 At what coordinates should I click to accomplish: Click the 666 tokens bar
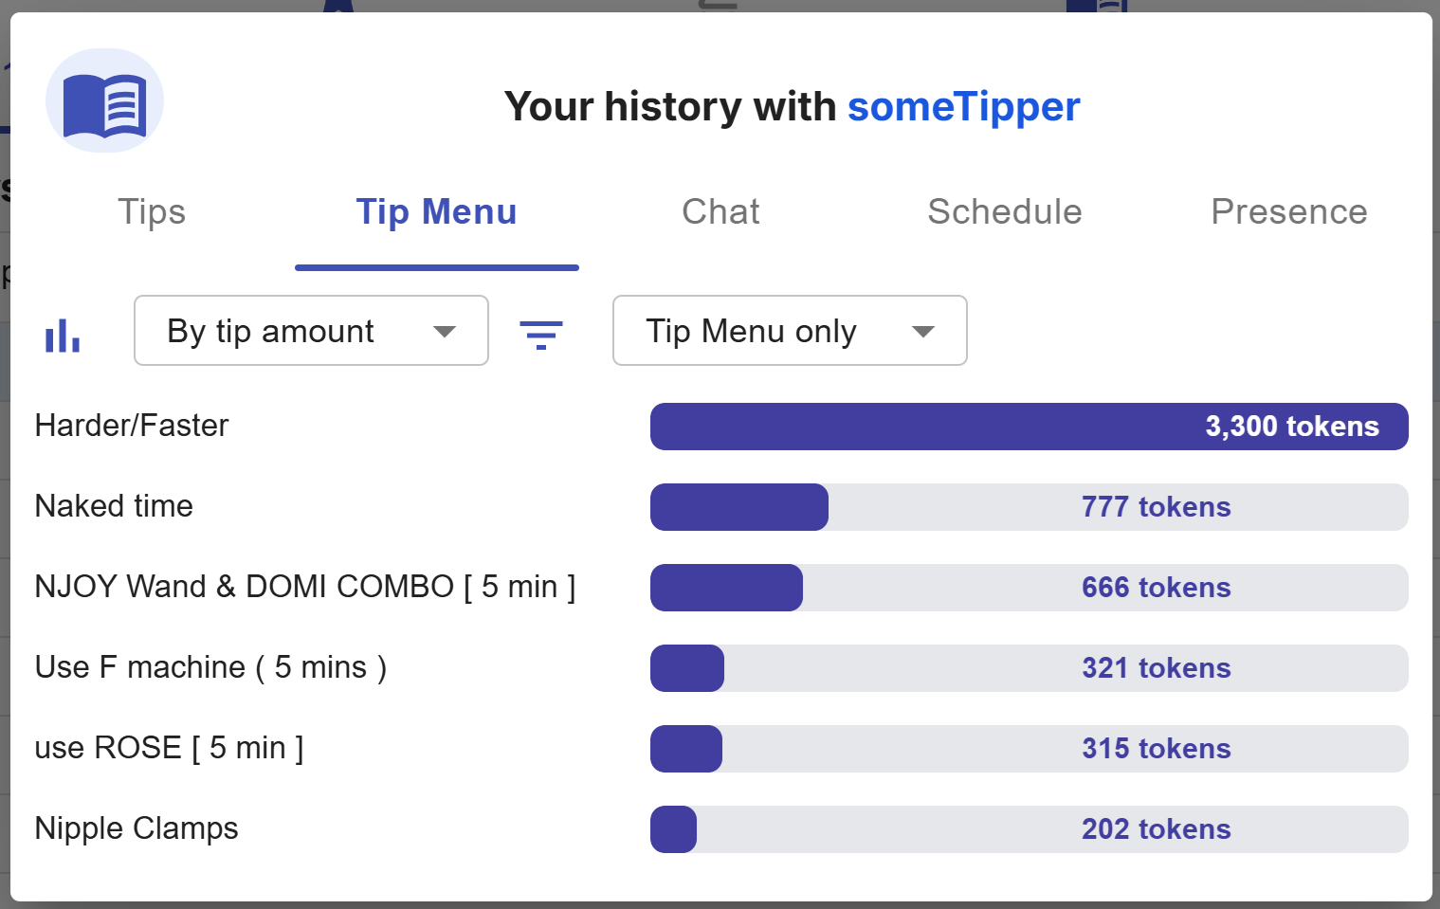coord(1030,588)
